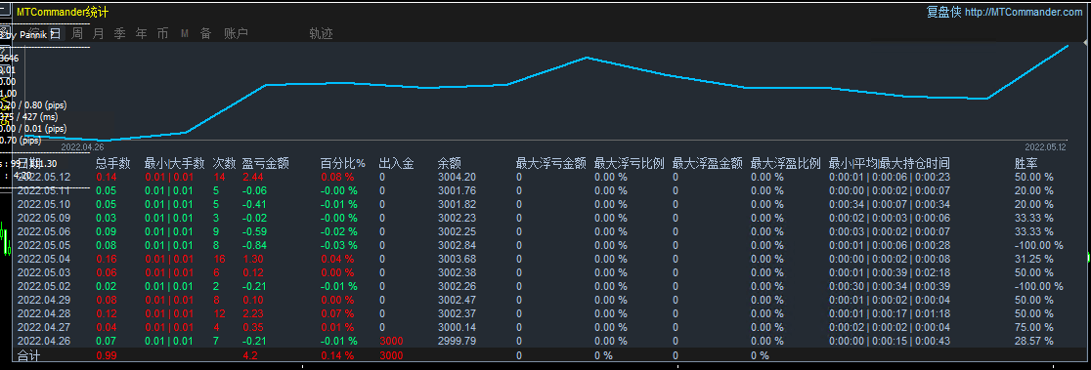Click the MTCommander统计 panel title

click(x=62, y=13)
